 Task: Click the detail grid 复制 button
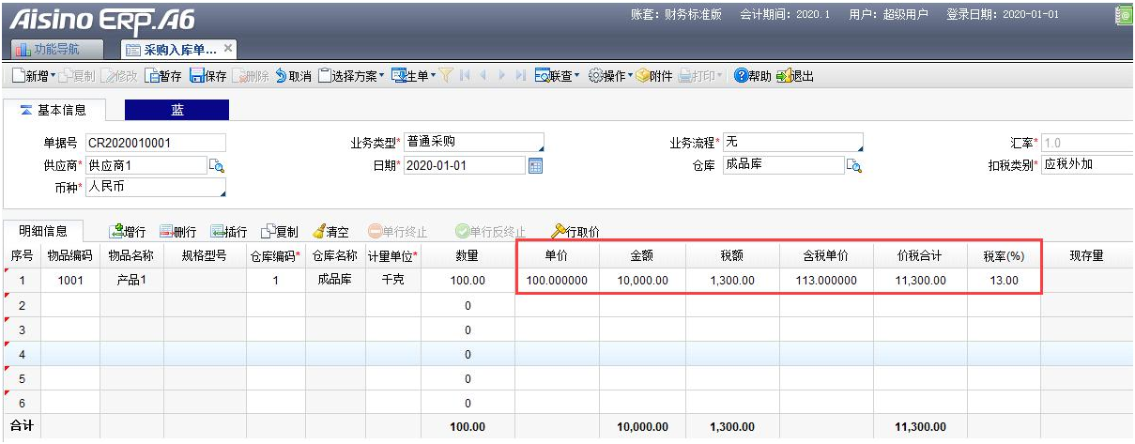280,231
